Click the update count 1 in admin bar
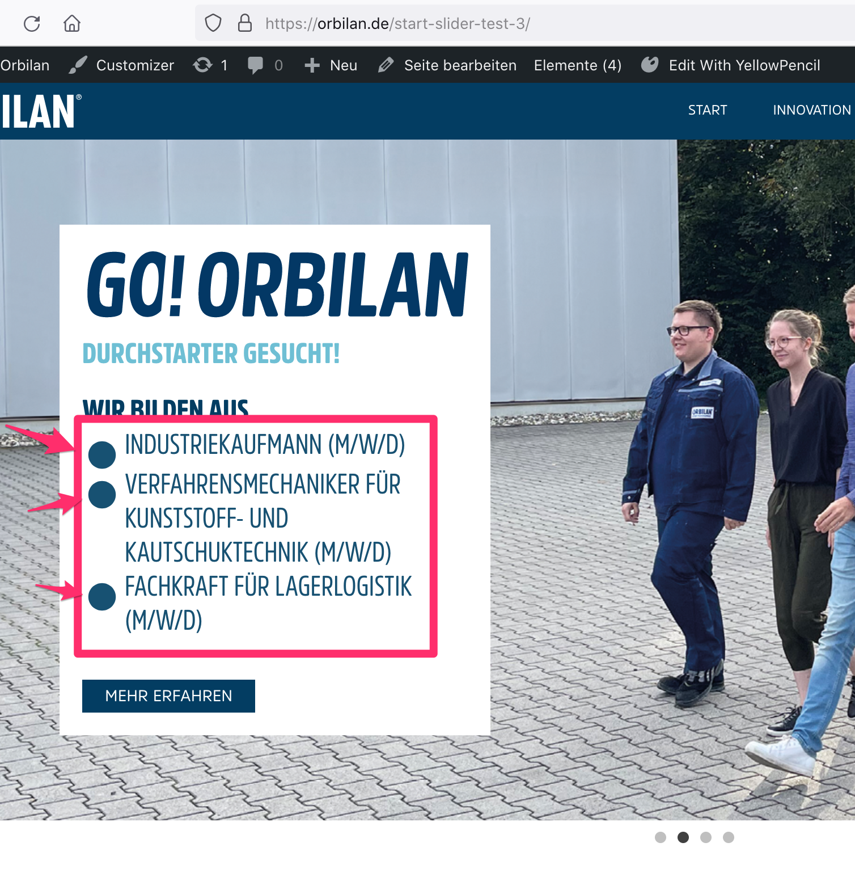The image size is (855, 893). (x=225, y=65)
